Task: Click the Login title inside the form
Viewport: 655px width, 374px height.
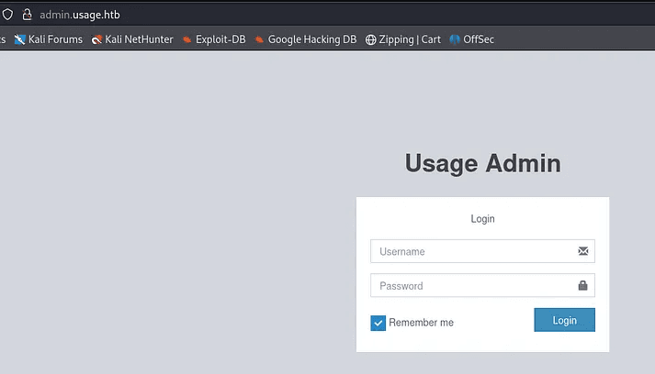Action: [482, 219]
